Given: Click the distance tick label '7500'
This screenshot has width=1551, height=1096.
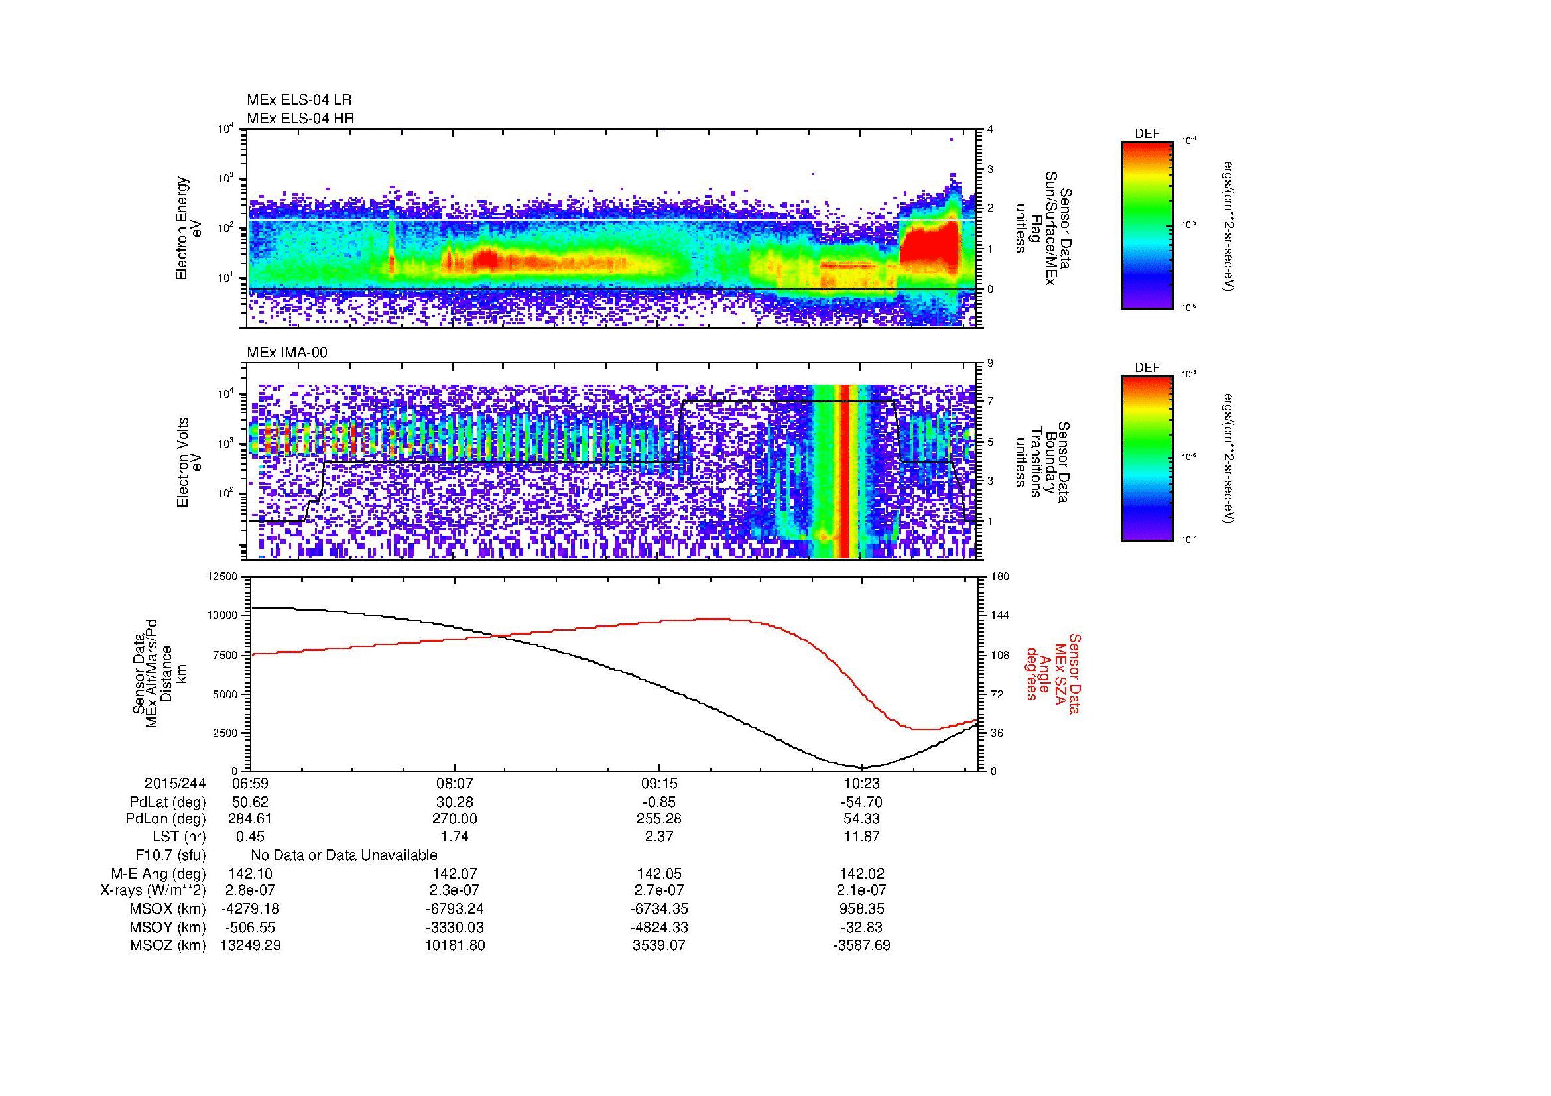Looking at the screenshot, I should tap(225, 655).
